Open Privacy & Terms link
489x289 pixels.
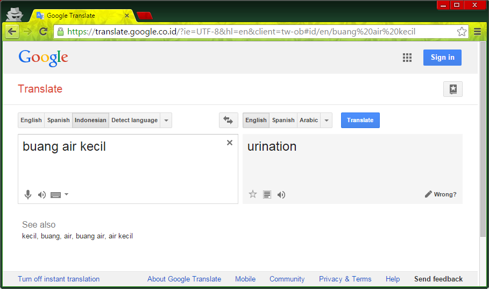345,279
